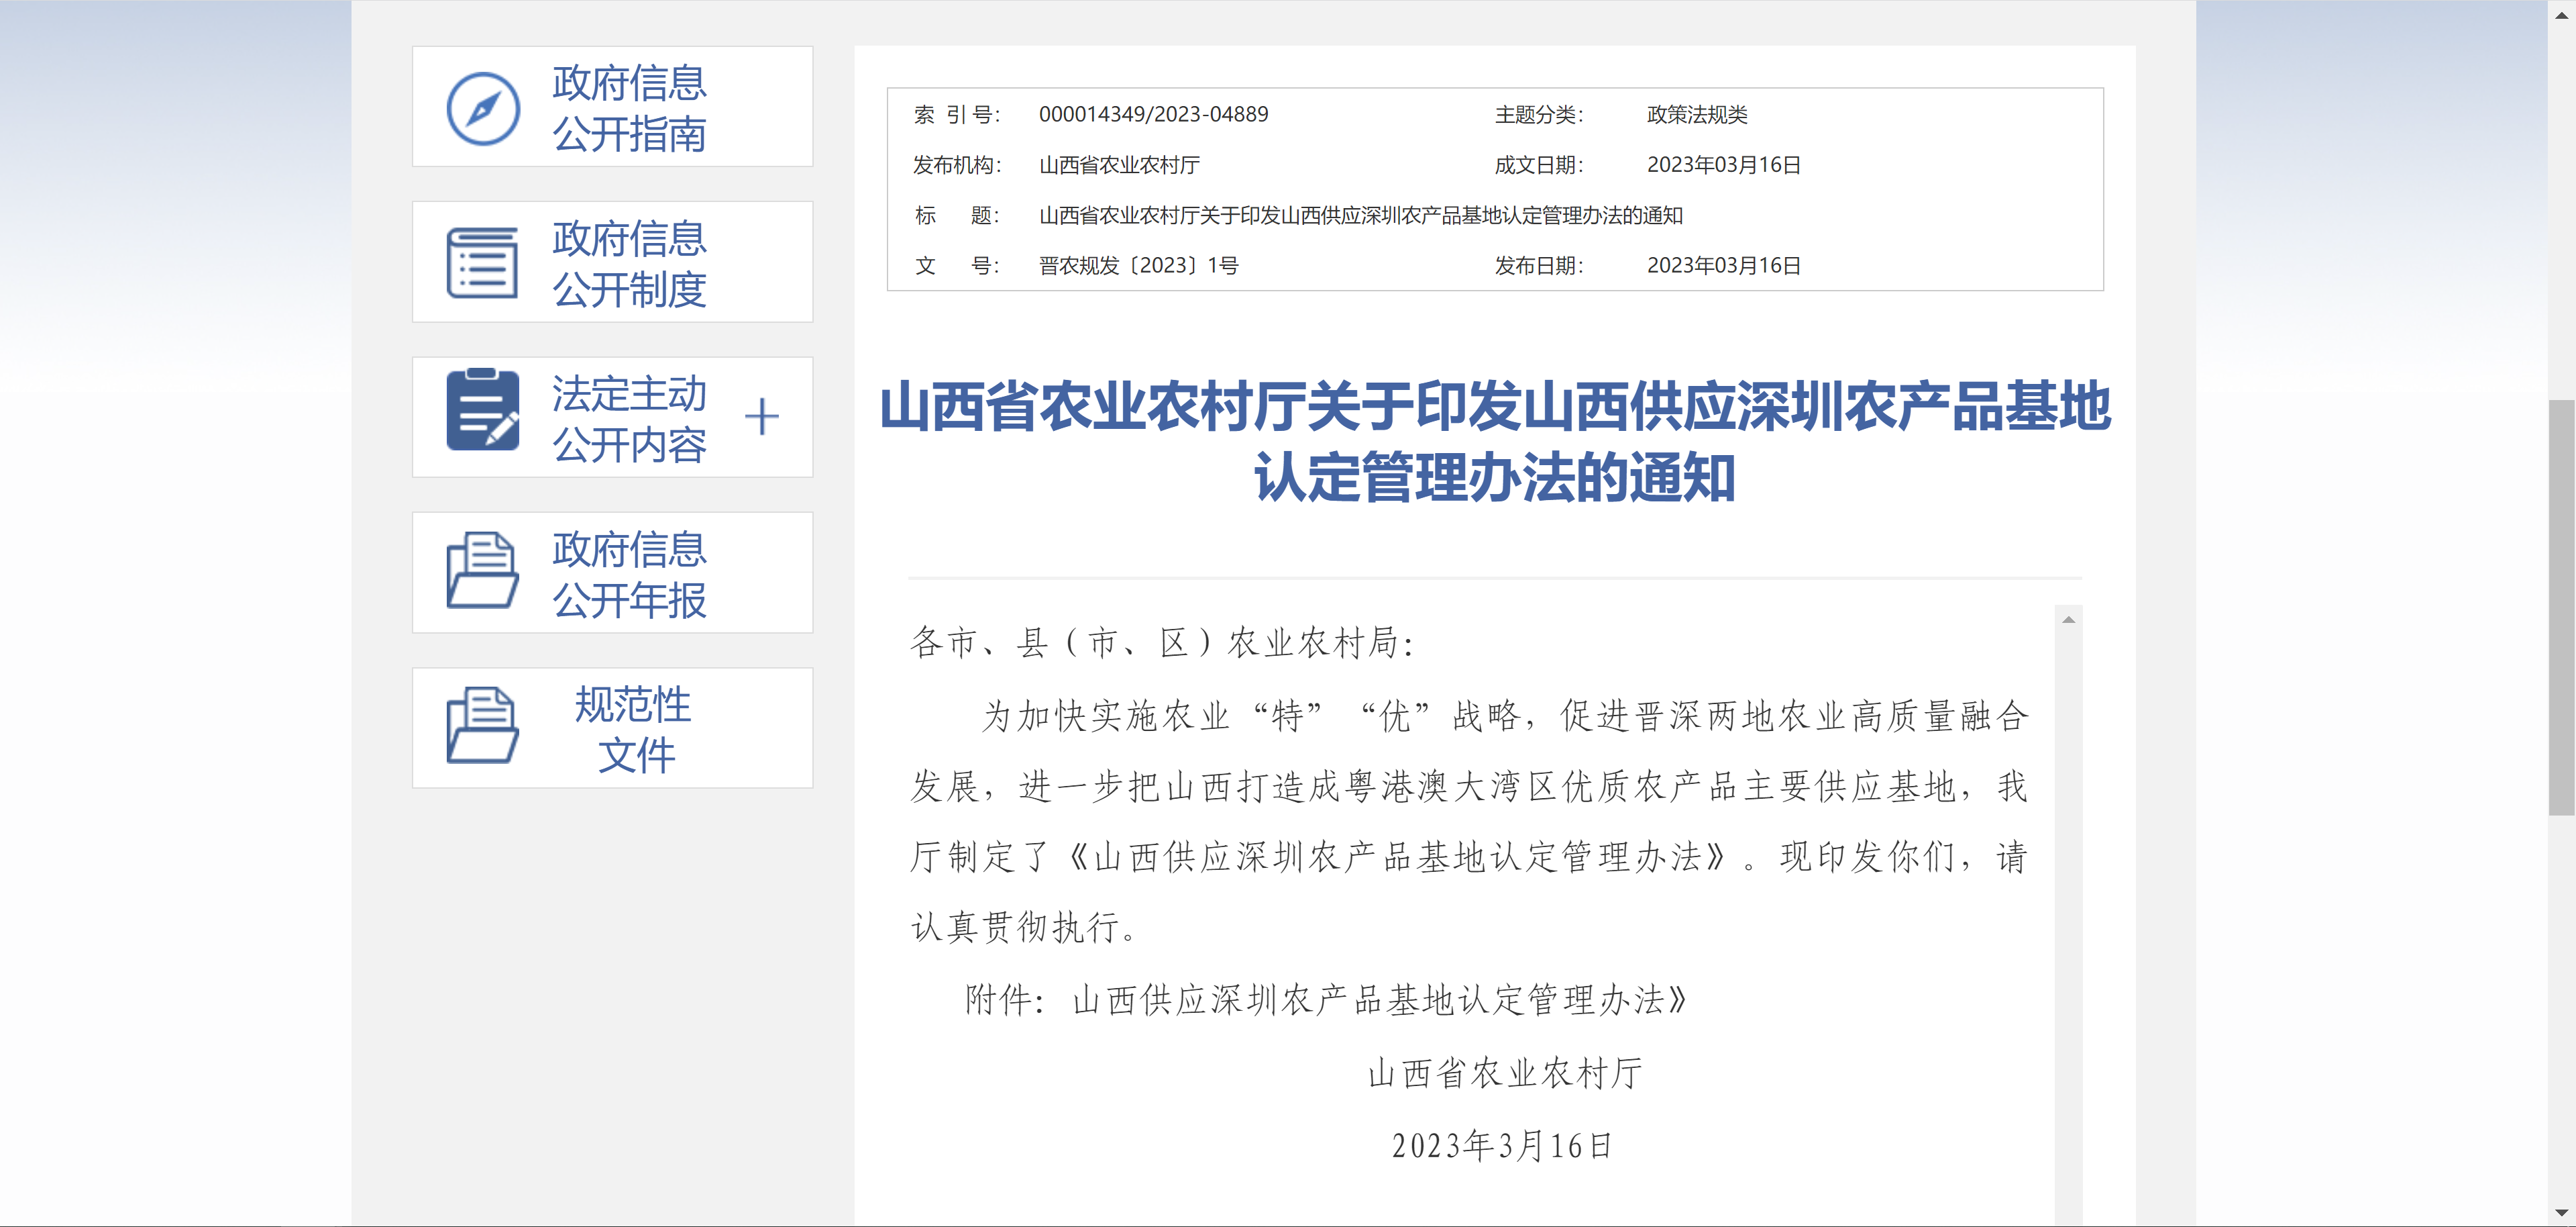Open 政府信息公开年报 section link
Image resolution: width=2576 pixels, height=1227 pixels.
[629, 573]
